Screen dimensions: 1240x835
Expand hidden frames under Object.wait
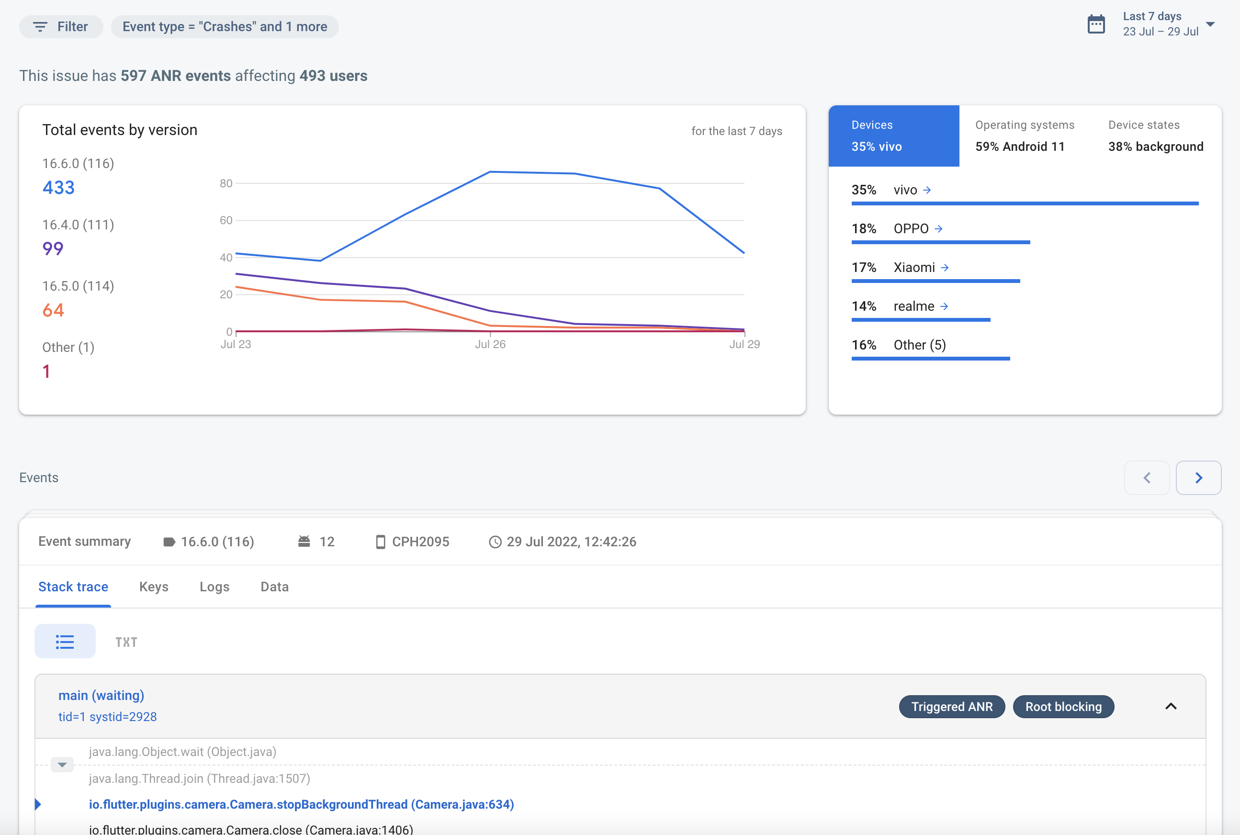pos(62,765)
